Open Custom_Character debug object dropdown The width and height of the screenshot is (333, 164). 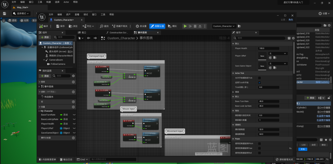tap(224, 26)
